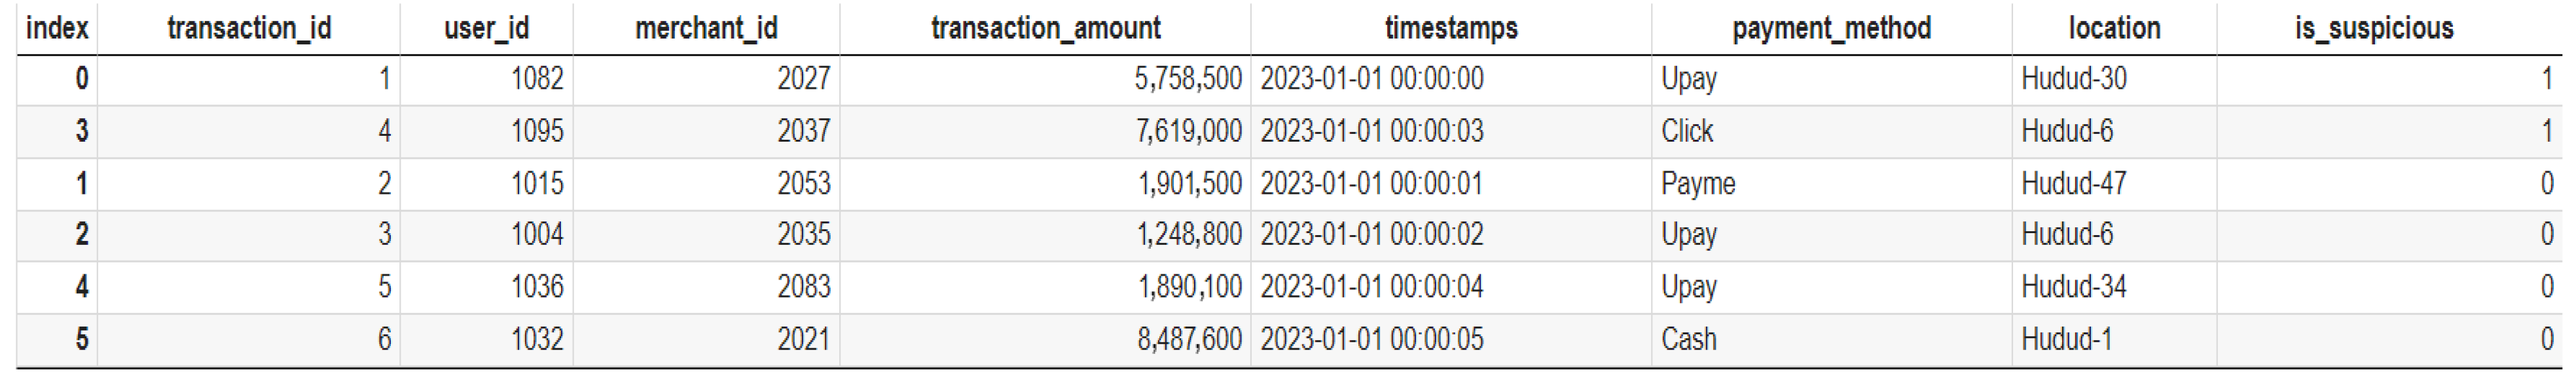Select the Click payment method cell
The width and height of the screenshot is (2576, 384).
tap(1687, 131)
